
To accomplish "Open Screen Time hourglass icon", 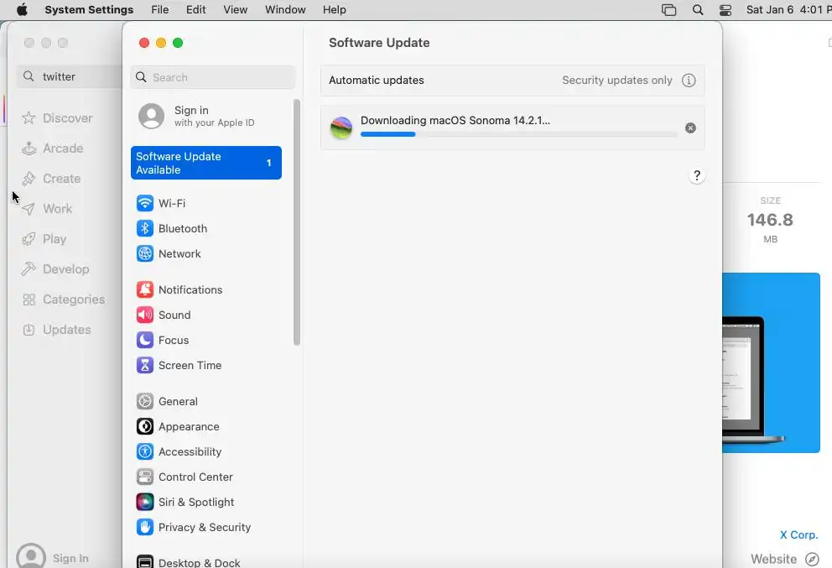I will (x=145, y=365).
